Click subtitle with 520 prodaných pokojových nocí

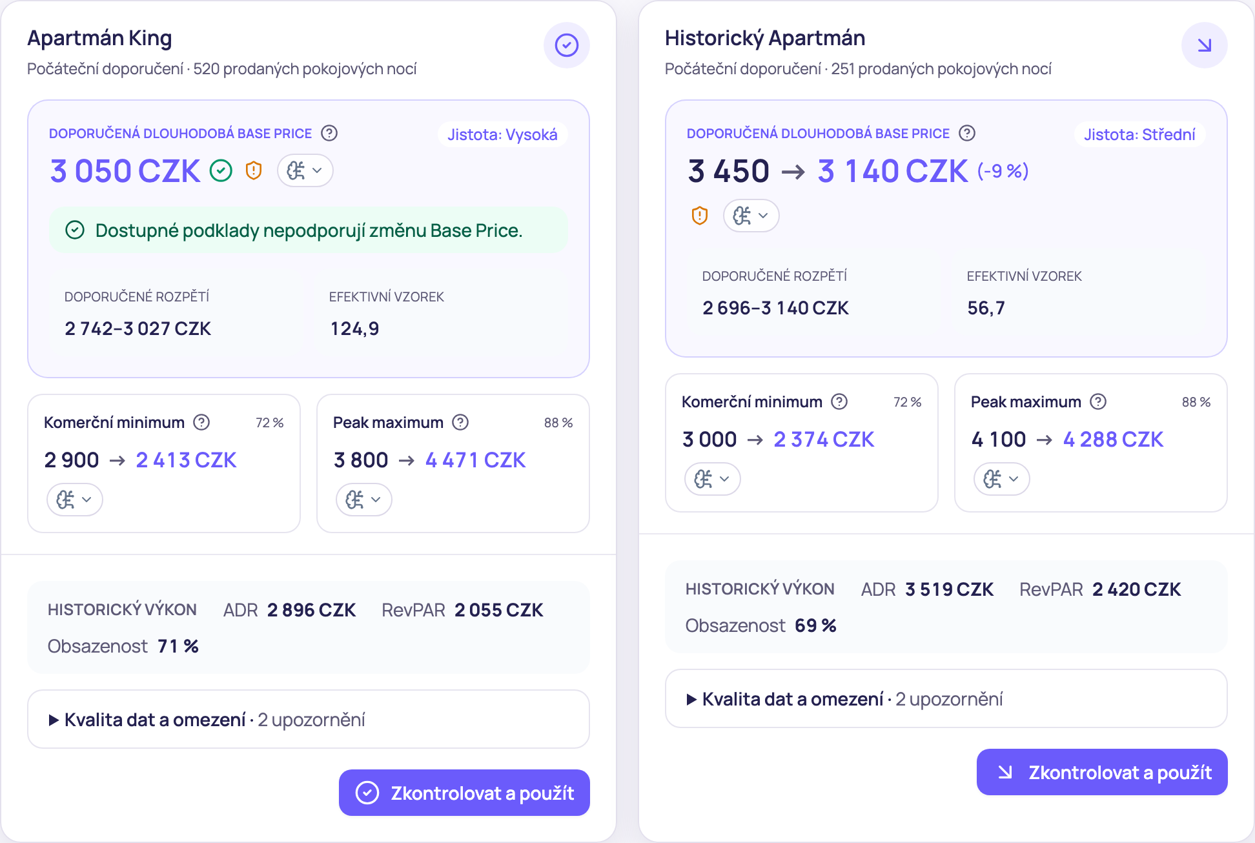click(222, 68)
